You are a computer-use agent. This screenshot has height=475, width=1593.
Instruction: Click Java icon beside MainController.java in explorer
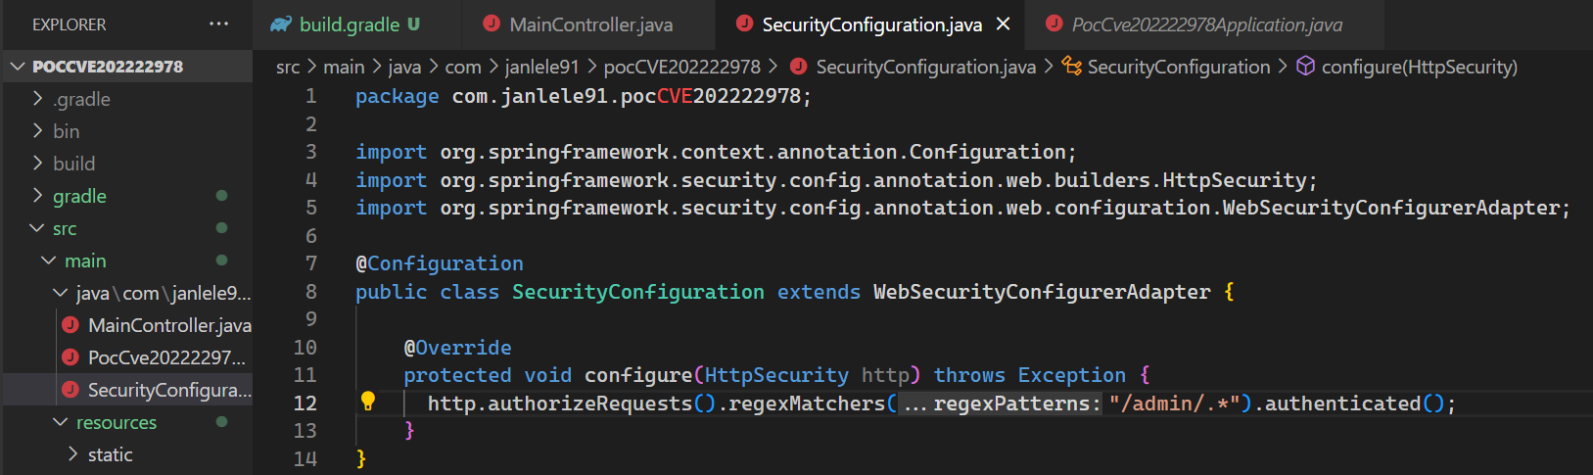pyautogui.click(x=70, y=325)
